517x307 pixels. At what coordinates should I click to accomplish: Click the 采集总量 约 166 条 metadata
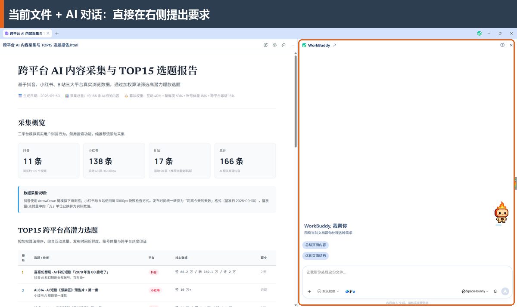pyautogui.click(x=92, y=96)
